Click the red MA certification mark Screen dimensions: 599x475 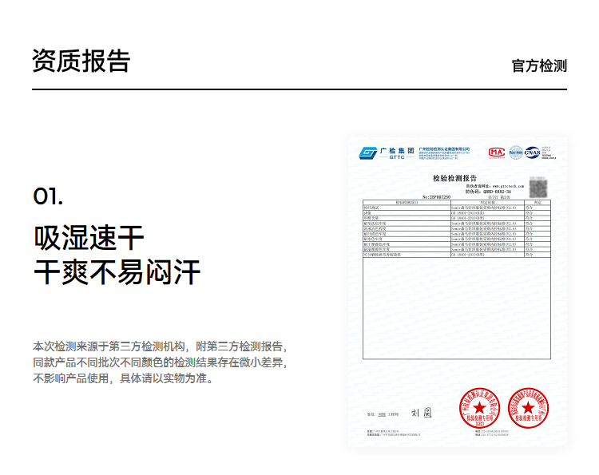tap(497, 152)
